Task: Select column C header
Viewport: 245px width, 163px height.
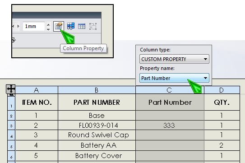Action: tap(170, 90)
